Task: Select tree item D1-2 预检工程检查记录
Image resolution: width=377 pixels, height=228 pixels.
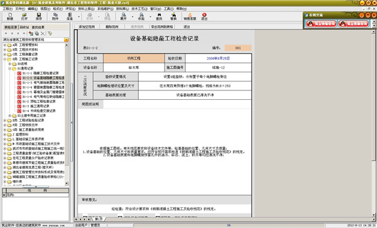Action: coord(39,101)
